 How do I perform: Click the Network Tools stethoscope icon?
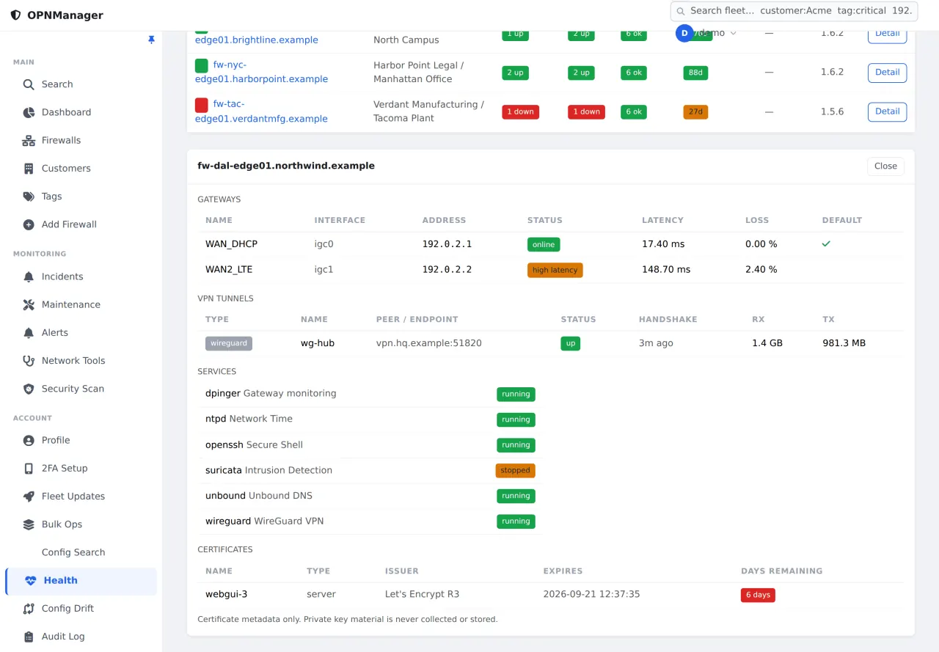click(x=29, y=361)
